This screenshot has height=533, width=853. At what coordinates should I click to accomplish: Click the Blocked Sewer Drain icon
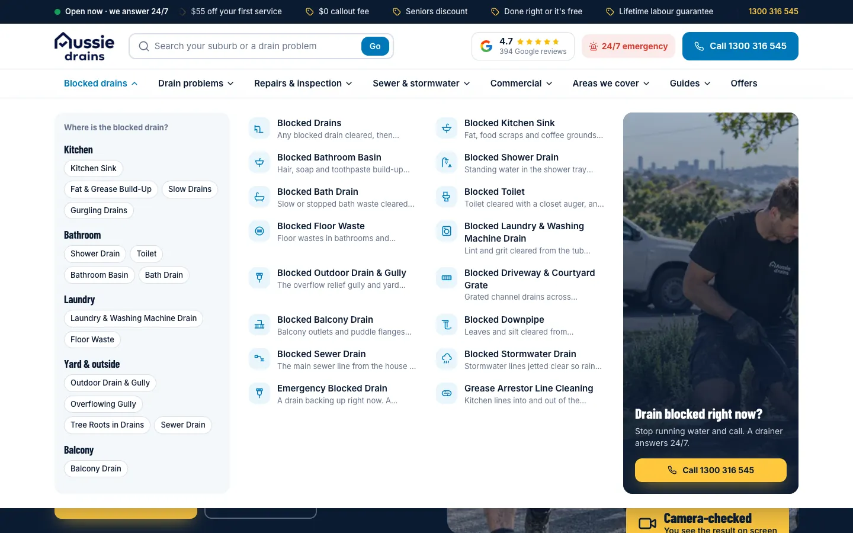(x=259, y=359)
